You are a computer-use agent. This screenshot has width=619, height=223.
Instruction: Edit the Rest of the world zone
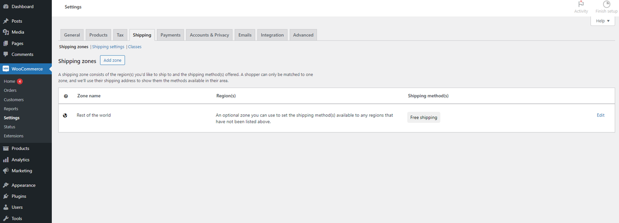(x=601, y=115)
